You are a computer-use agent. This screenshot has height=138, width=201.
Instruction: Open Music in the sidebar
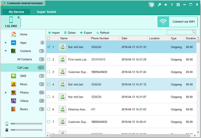(x=23, y=84)
